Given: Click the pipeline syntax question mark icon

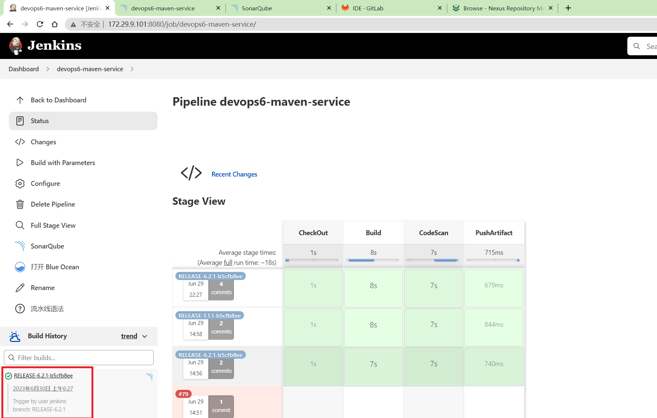Looking at the screenshot, I should 20,309.
